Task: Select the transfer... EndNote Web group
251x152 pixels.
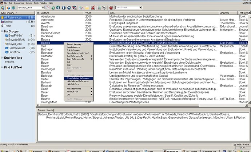Action: (11, 62)
